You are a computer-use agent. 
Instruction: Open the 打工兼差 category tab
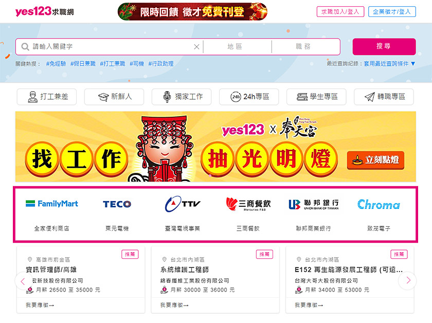pyautogui.click(x=47, y=97)
